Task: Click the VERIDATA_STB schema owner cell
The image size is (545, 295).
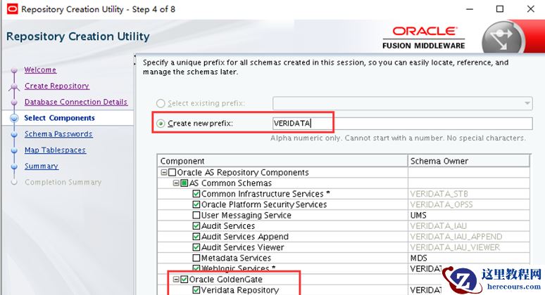Action: [x=468, y=194]
